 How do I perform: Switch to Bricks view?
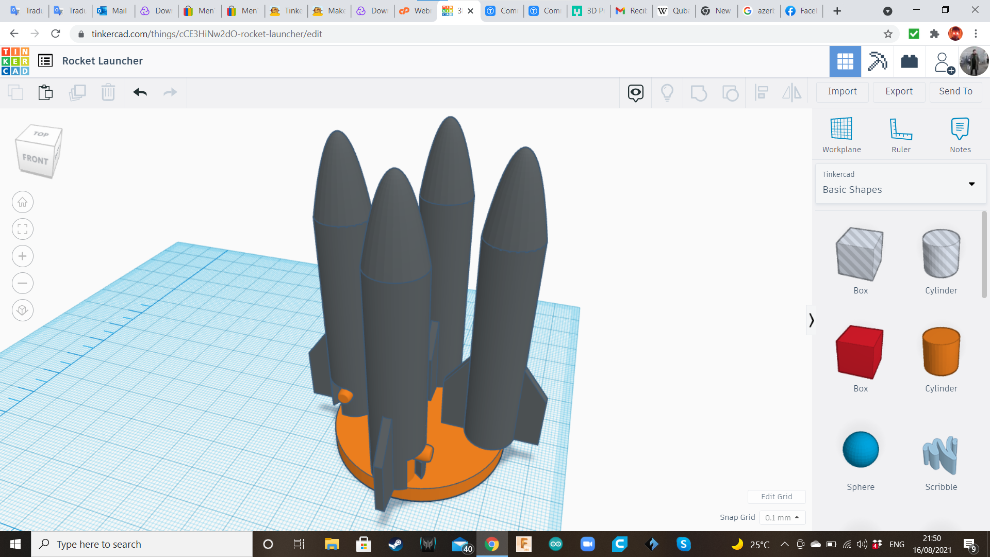pos(909,61)
